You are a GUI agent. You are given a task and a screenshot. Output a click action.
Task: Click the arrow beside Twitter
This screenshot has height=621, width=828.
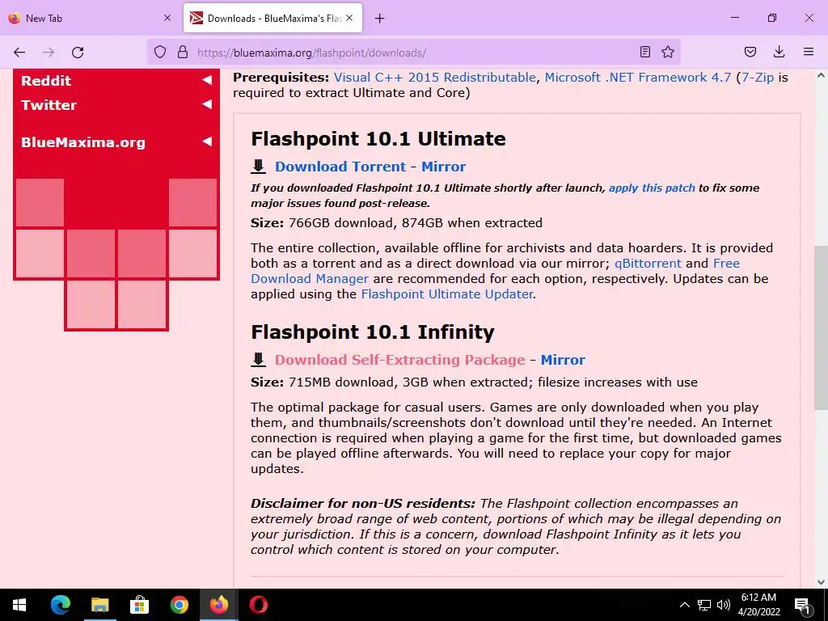click(207, 104)
